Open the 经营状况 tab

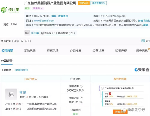coord(98,51)
